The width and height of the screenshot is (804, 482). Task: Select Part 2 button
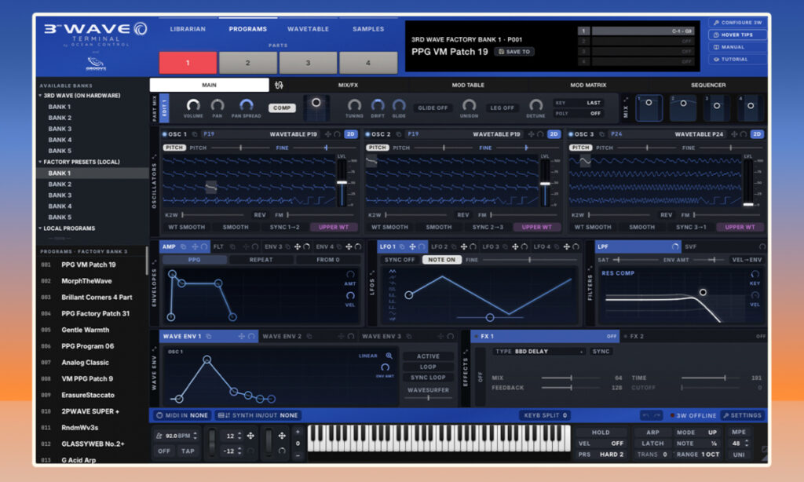pyautogui.click(x=247, y=63)
